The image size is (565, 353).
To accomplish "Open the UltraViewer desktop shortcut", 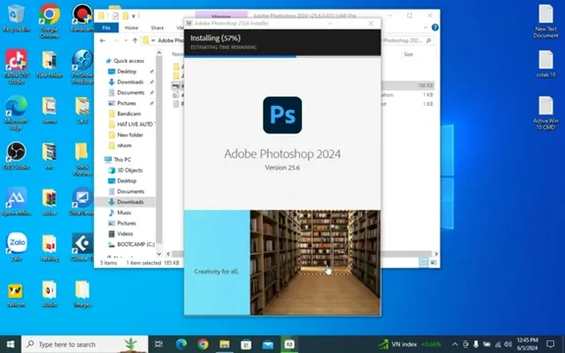I will (x=82, y=202).
